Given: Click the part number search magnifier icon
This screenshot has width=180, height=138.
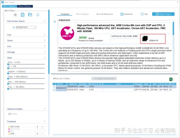Looking at the screenshot, I should (14, 27).
